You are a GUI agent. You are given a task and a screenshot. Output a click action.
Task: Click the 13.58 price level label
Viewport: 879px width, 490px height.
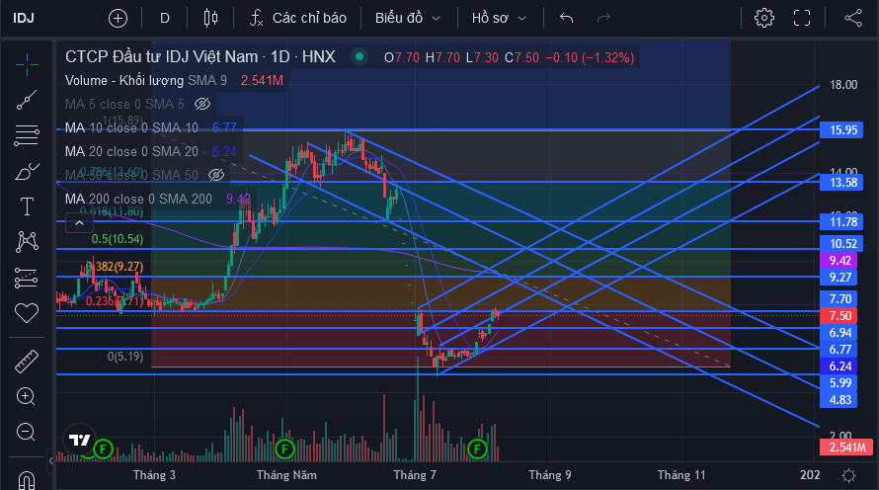[843, 182]
